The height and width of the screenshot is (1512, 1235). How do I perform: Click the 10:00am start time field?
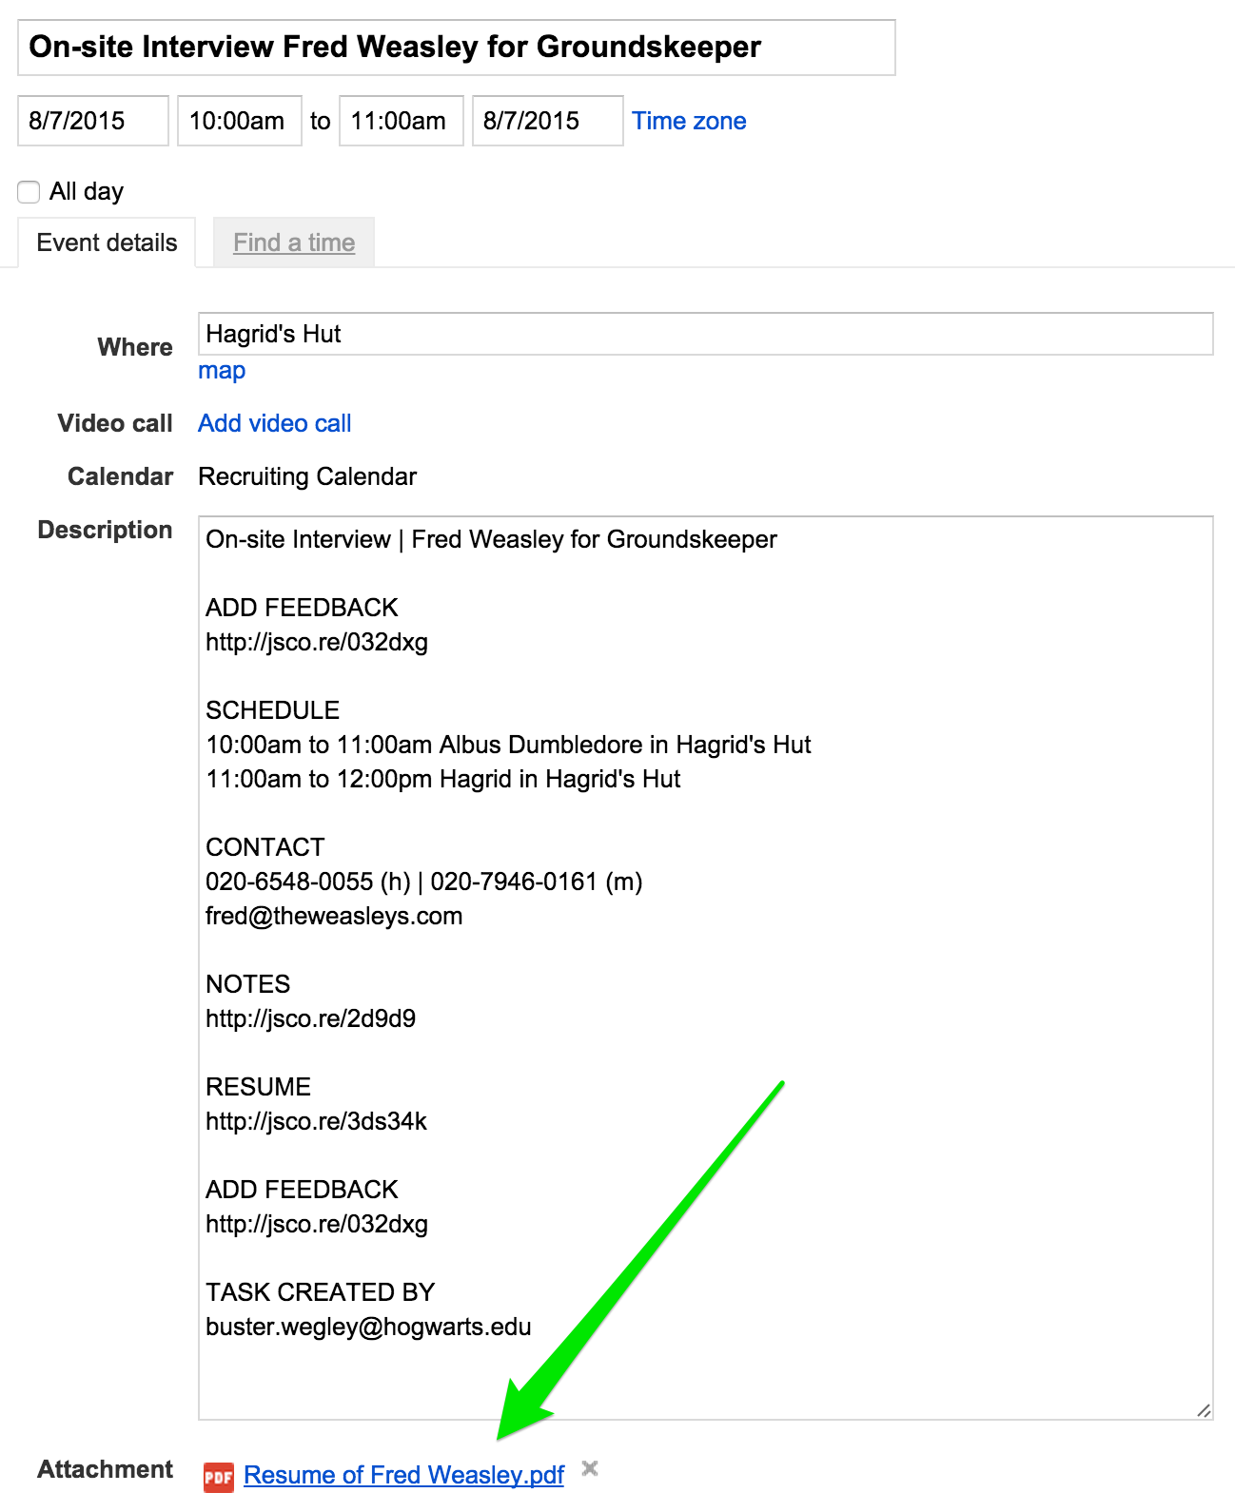240,121
